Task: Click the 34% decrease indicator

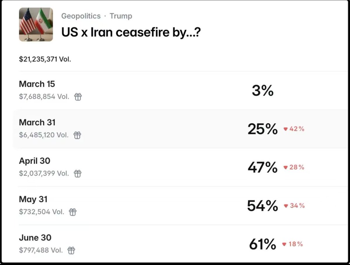Action: [294, 206]
